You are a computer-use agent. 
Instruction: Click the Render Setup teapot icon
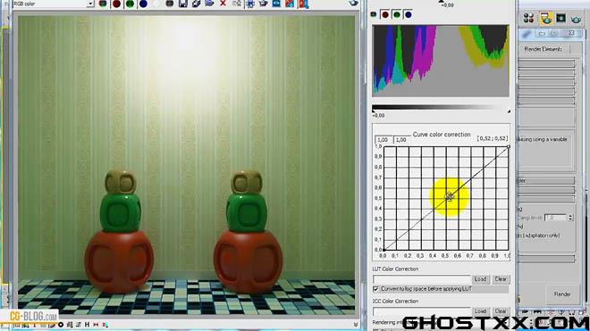pyautogui.click(x=546, y=18)
